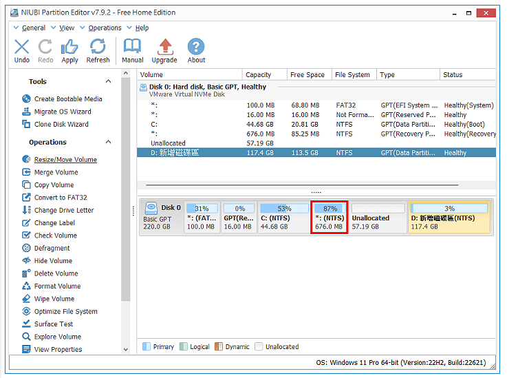Select the Disk 0 Basic GPT block
Viewport: 507px width, 378px height.
tap(162, 217)
